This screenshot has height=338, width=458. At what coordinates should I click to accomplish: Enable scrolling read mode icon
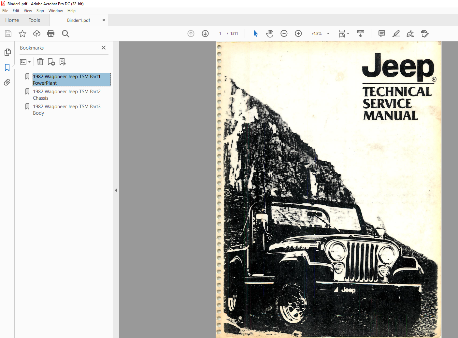pos(361,34)
